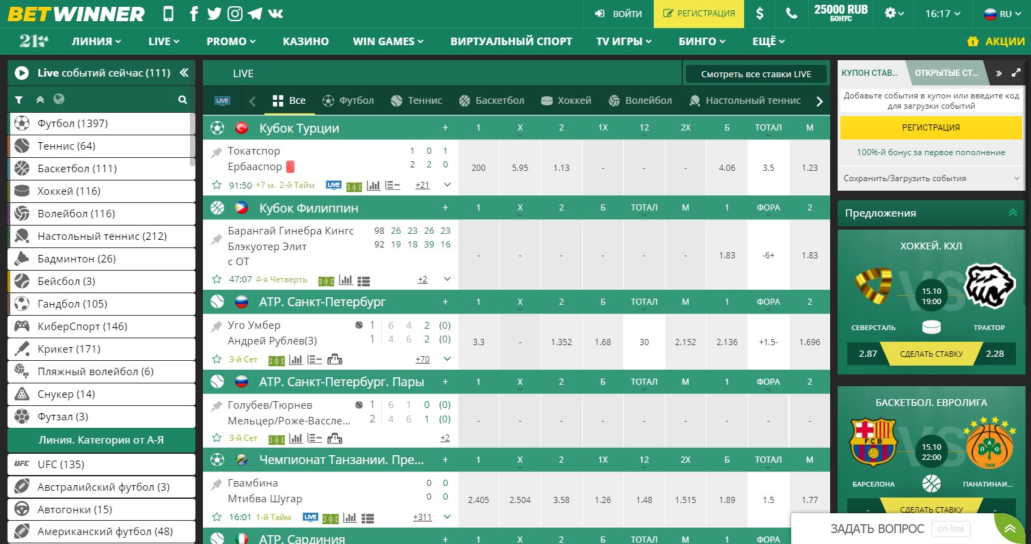Expand more markets arrow for Токатспор match
This screenshot has height=544, width=1031.
[447, 185]
